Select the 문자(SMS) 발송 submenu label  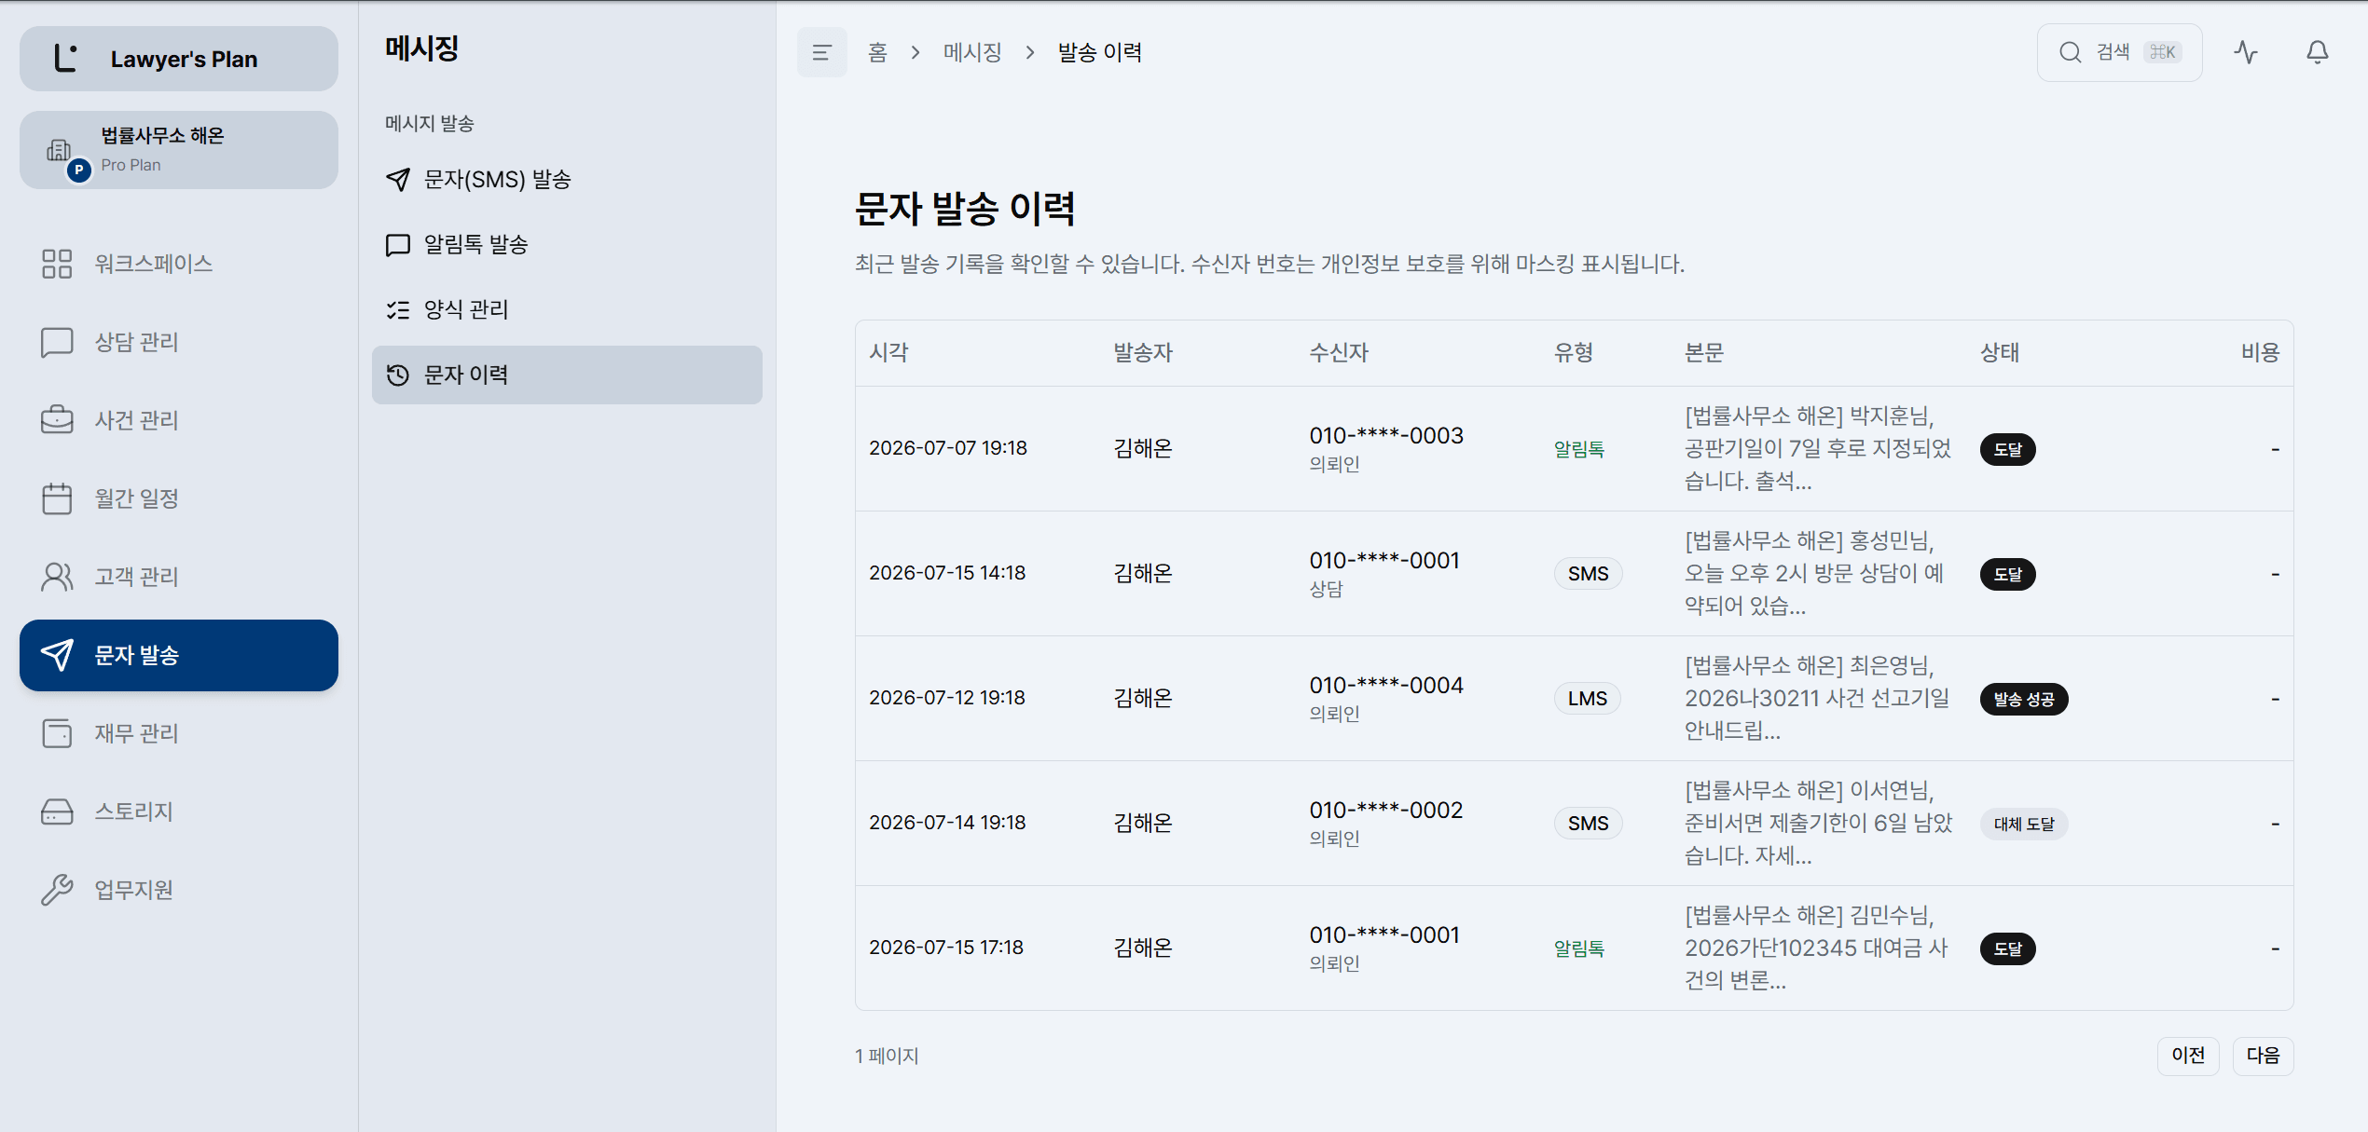point(498,180)
